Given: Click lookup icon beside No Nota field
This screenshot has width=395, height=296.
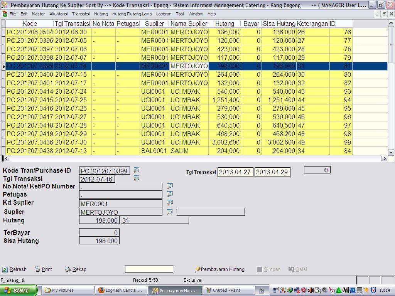Looking at the screenshot, I should click(x=170, y=186).
